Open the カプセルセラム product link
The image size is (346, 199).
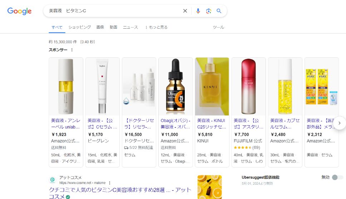click(x=285, y=124)
